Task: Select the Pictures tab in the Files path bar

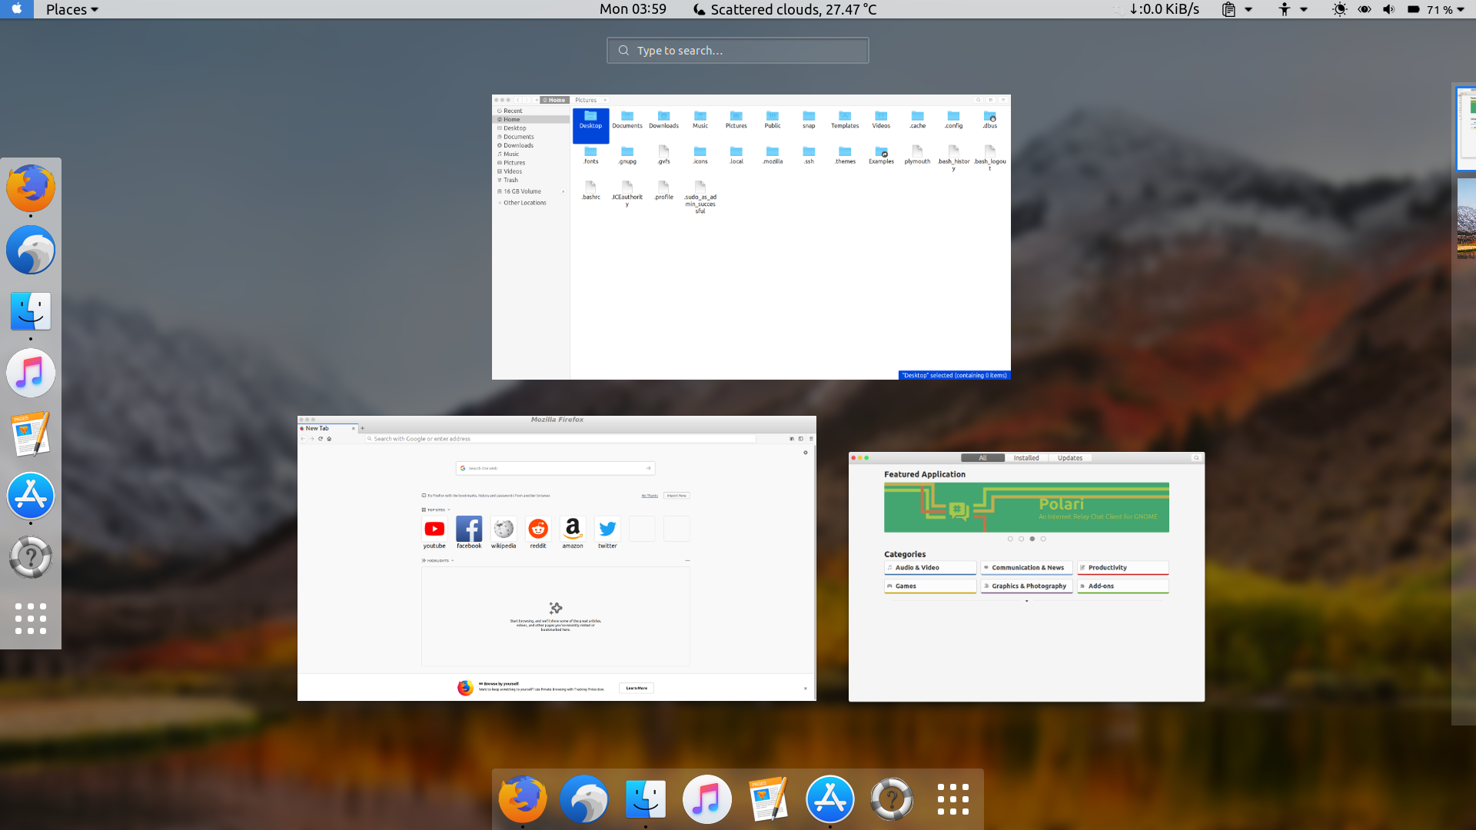Action: pos(586,100)
